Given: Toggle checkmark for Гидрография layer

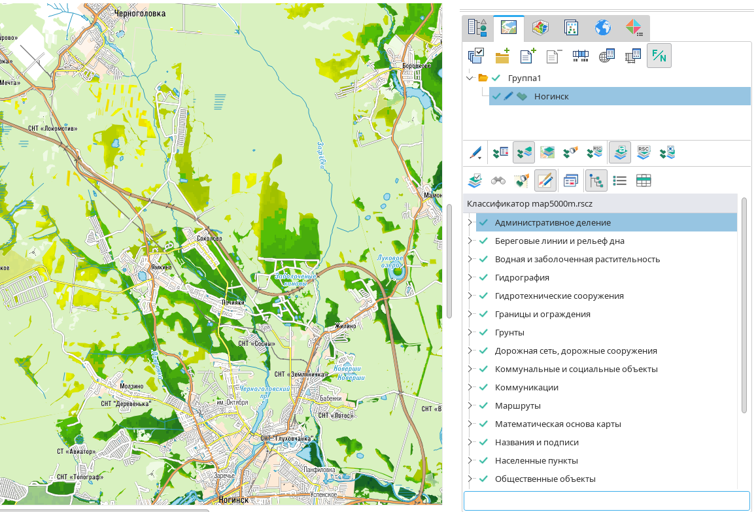Looking at the screenshot, I should pyautogui.click(x=484, y=278).
